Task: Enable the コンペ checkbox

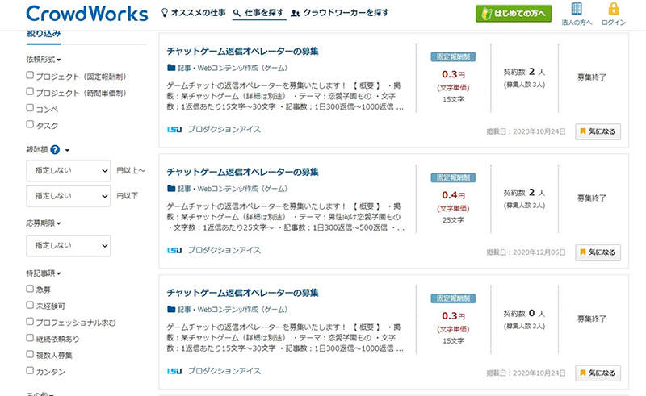Action: pos(30,108)
